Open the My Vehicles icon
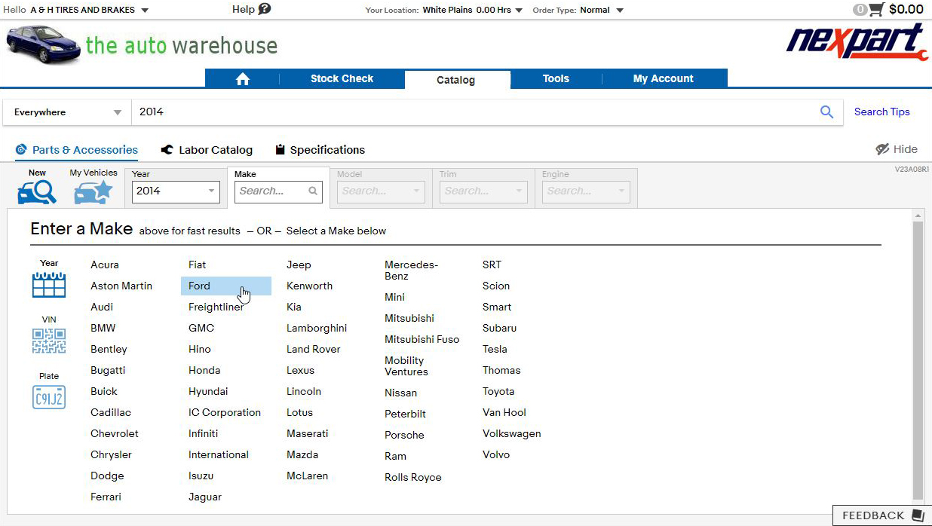The height and width of the screenshot is (526, 932). pos(94,192)
